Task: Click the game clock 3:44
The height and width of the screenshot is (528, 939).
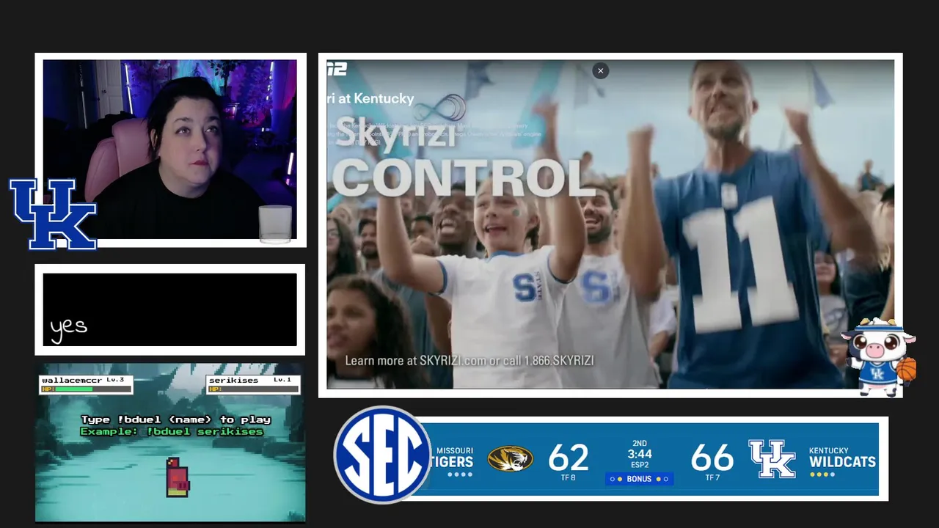Action: pyautogui.click(x=640, y=454)
